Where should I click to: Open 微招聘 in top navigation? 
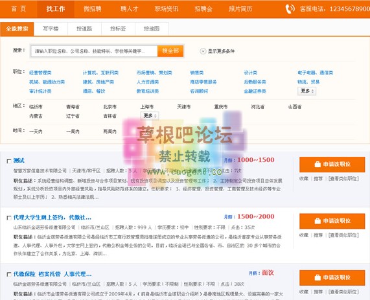(93, 9)
